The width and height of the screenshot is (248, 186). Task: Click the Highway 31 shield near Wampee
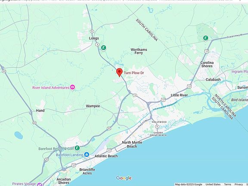tap(109, 128)
